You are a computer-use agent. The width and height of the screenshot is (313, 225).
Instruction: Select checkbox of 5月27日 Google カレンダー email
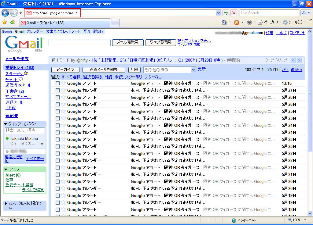pos(57,90)
